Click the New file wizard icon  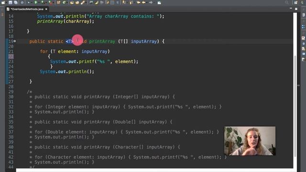point(3,2)
